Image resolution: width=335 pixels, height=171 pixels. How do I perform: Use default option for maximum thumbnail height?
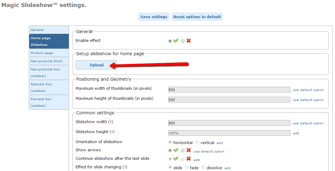[x=308, y=100]
